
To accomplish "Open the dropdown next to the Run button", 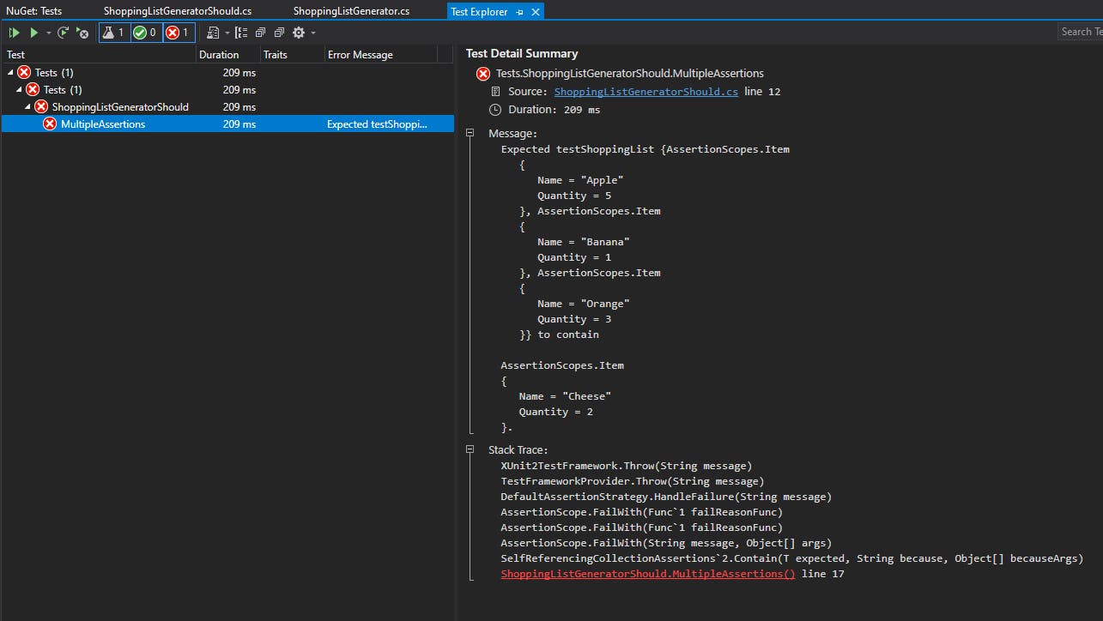I will tap(47, 32).
